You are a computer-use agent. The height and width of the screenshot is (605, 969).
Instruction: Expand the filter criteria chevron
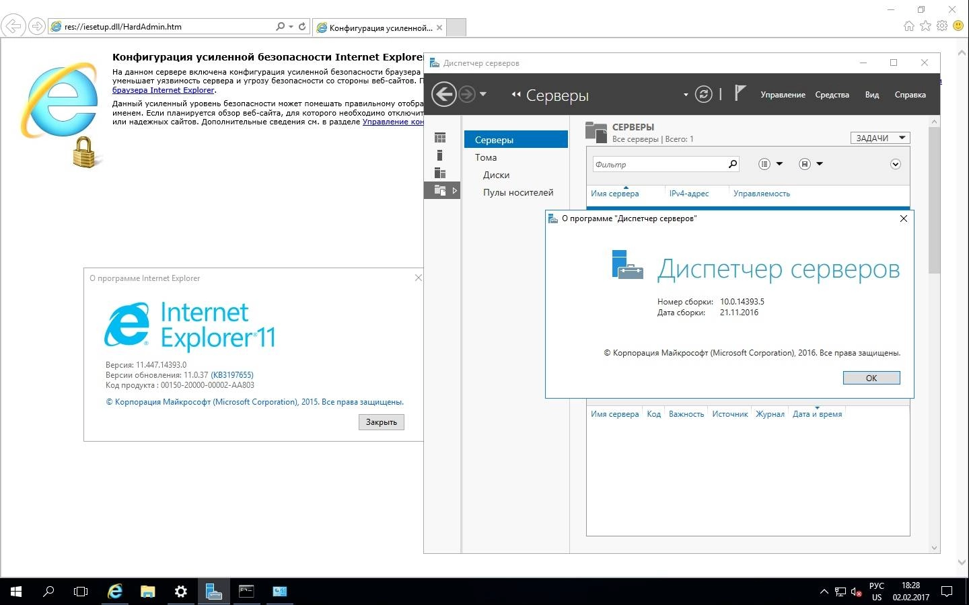(x=896, y=164)
